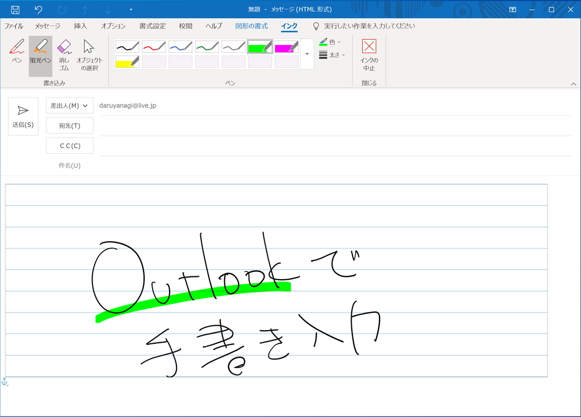Select the green highlighter pen
This screenshot has width=581, height=417.
click(260, 47)
